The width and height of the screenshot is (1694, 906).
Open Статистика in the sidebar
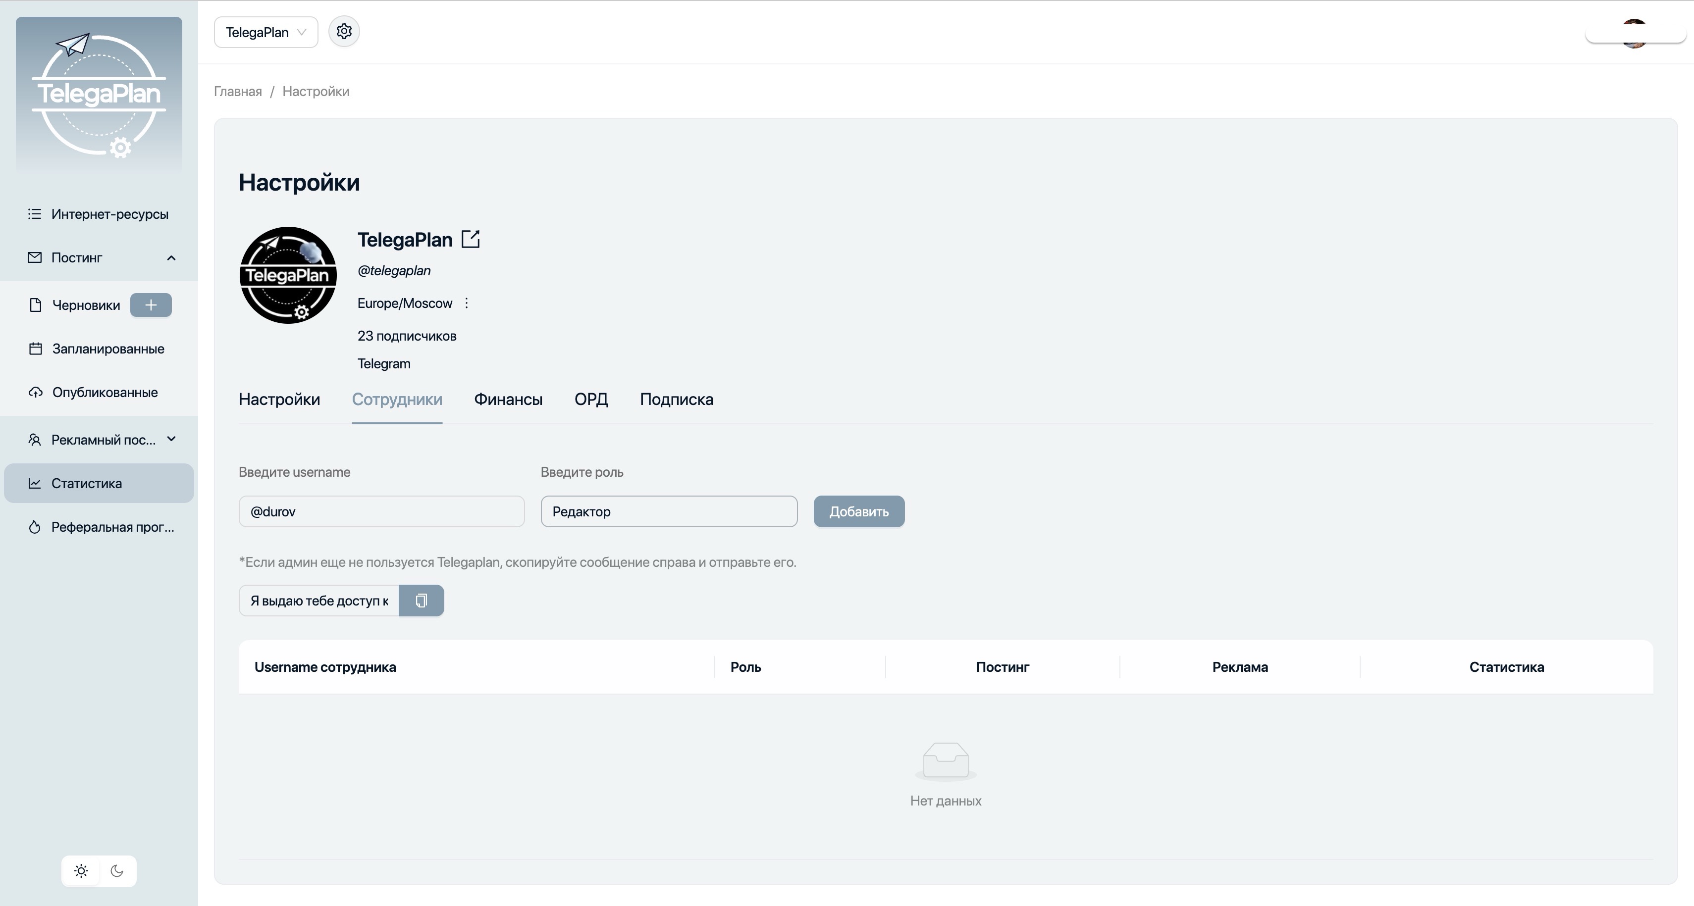(x=99, y=483)
